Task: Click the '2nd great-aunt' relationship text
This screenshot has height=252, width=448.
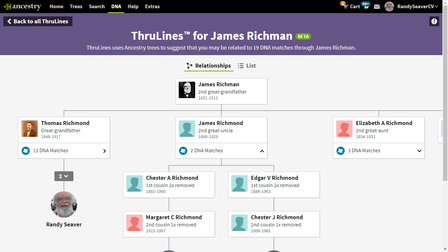Action: [372, 131]
